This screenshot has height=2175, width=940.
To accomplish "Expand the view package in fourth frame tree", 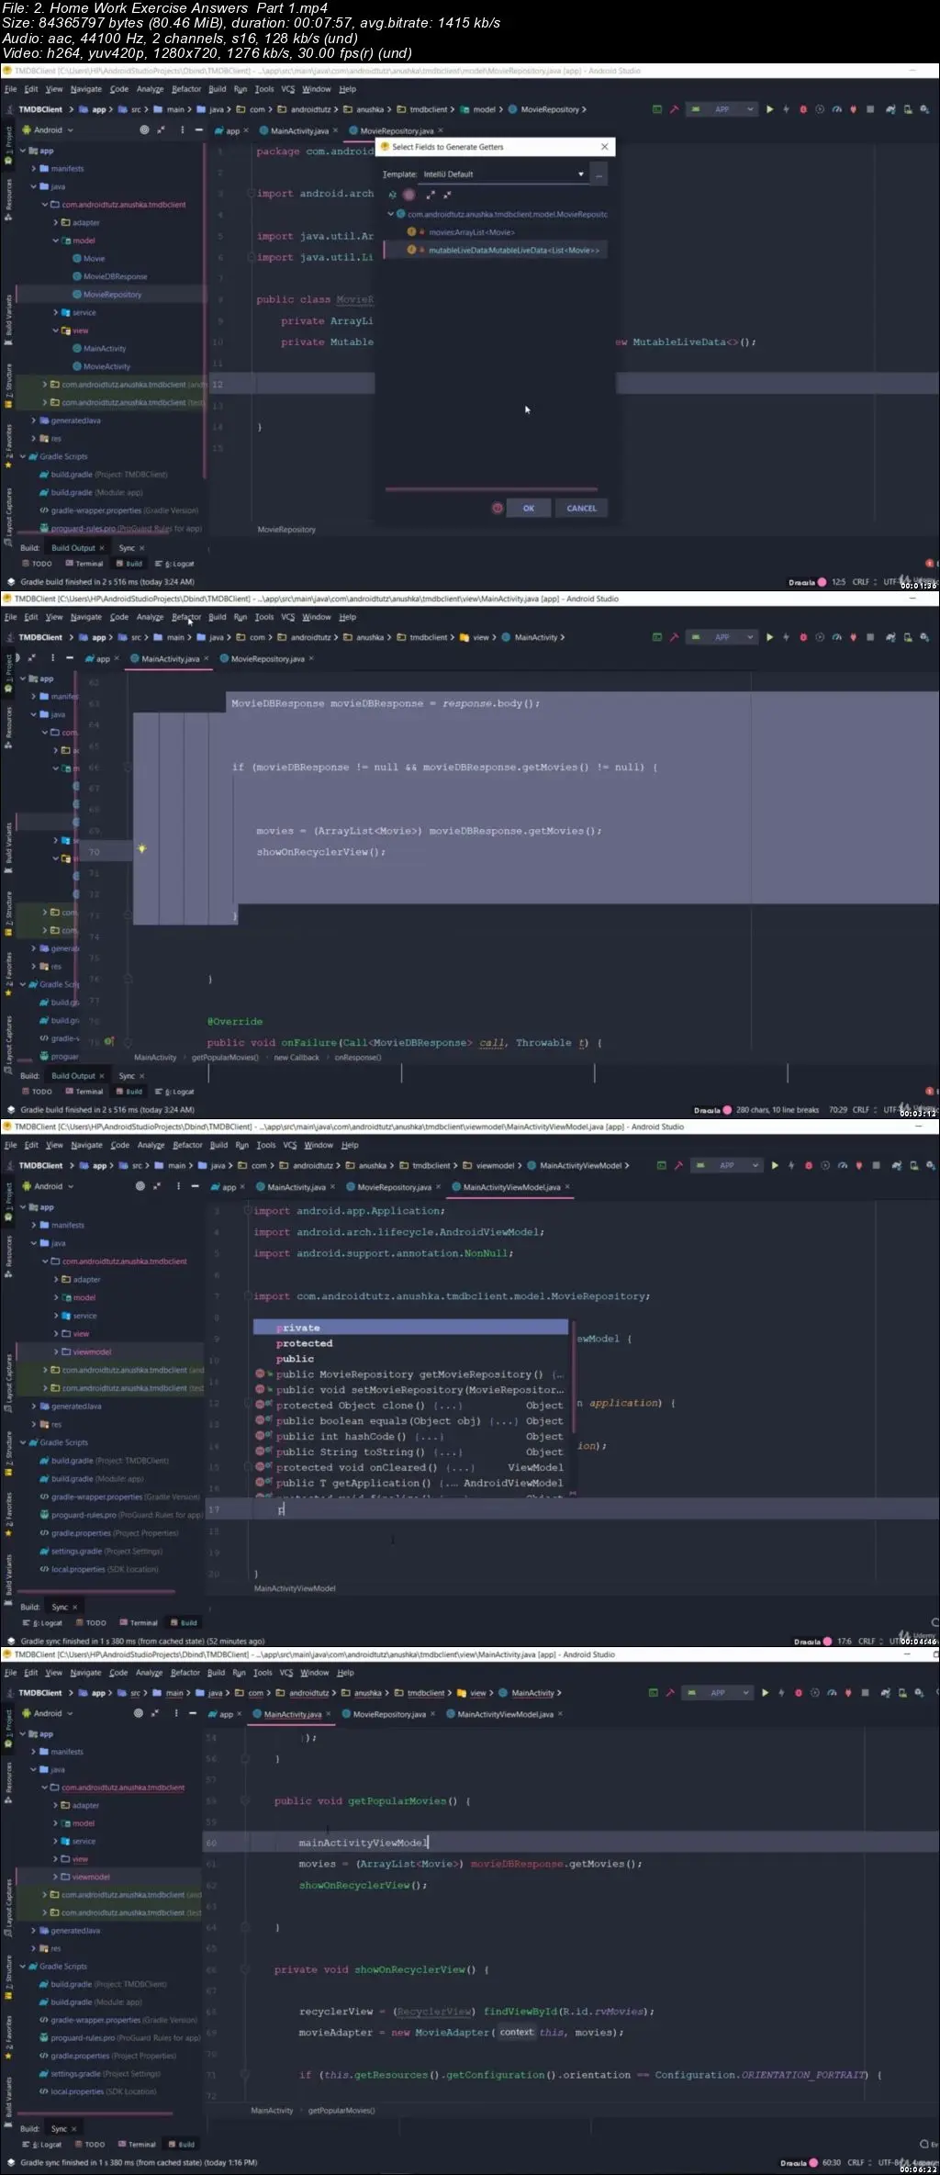I will tap(55, 1859).
